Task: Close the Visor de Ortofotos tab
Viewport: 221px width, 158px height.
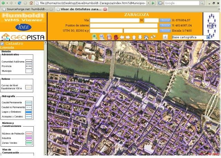Action: 105,9
